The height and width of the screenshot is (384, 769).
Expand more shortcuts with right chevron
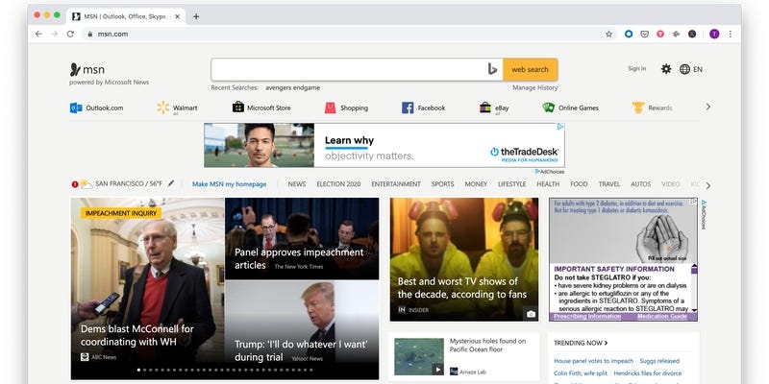coord(707,107)
